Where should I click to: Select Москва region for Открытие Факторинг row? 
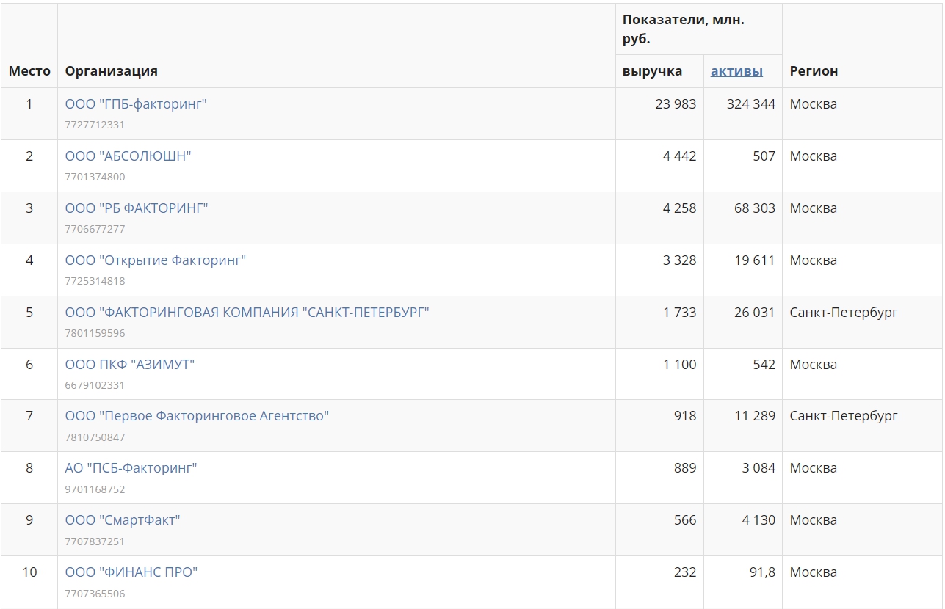[814, 260]
